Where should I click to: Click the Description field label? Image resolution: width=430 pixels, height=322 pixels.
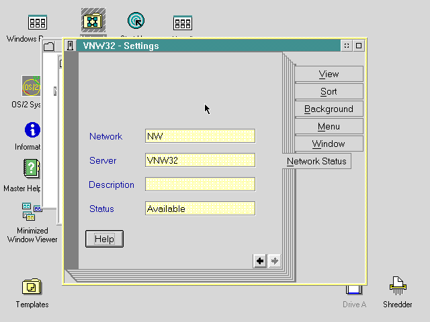point(112,185)
